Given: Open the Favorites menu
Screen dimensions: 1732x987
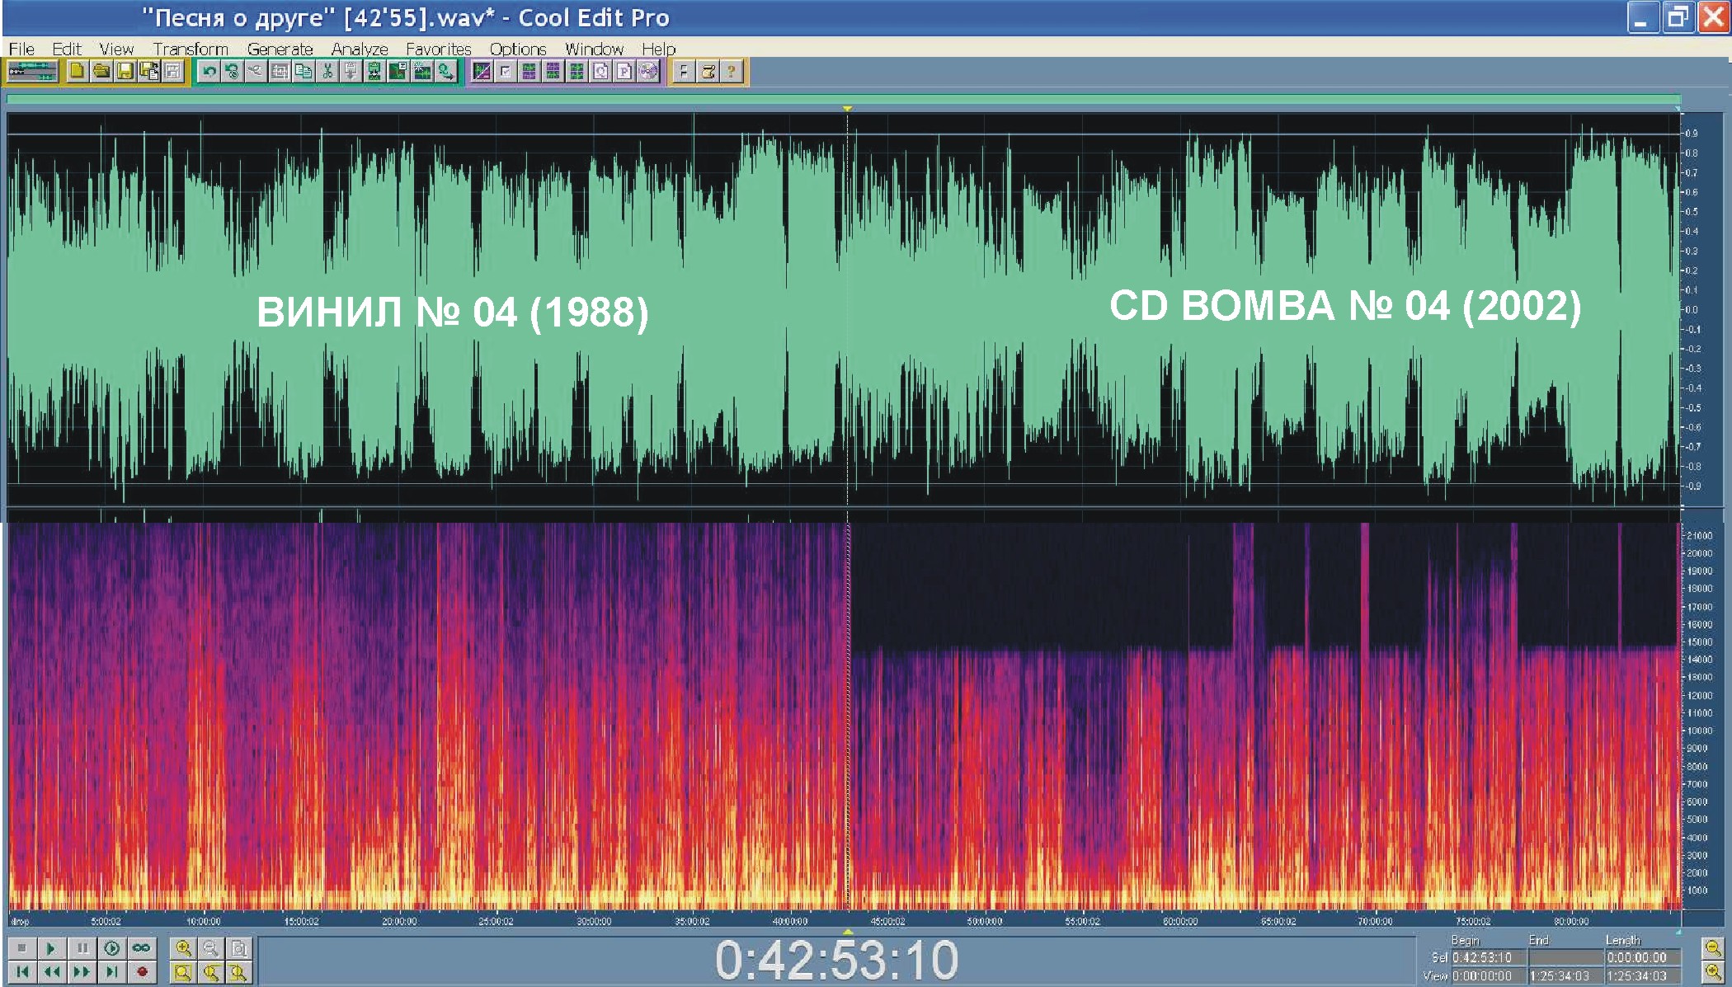Looking at the screenshot, I should click(x=439, y=49).
